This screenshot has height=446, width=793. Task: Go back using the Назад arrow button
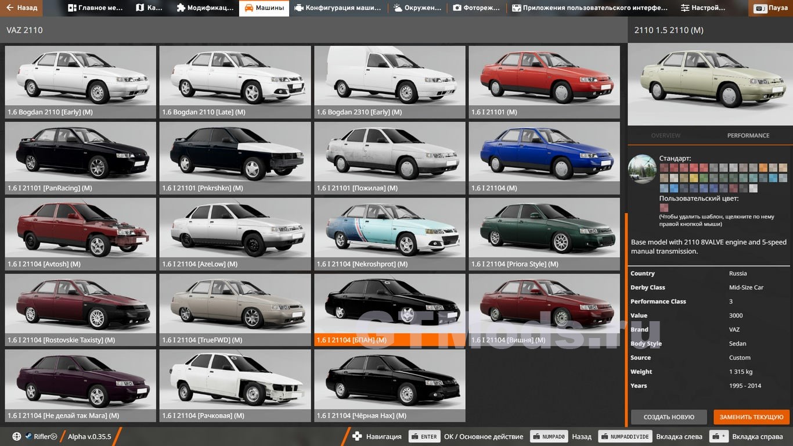coord(21,8)
